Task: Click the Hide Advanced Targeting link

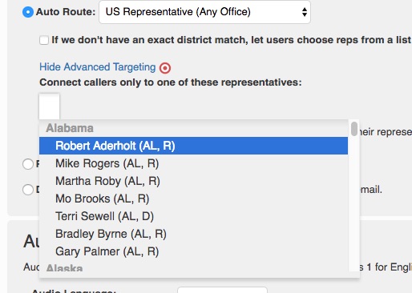Action: click(x=98, y=67)
